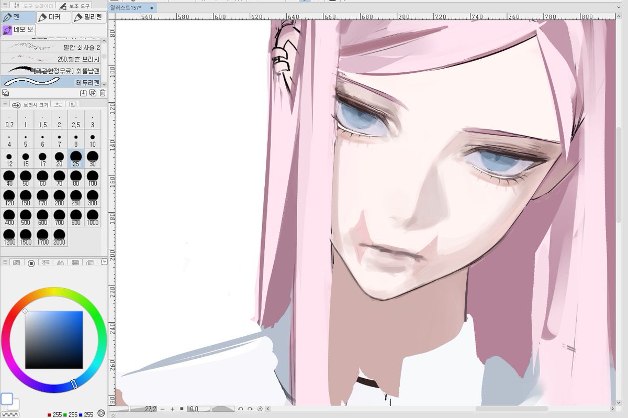
Task: Pick brush size 30
Action: click(x=93, y=159)
